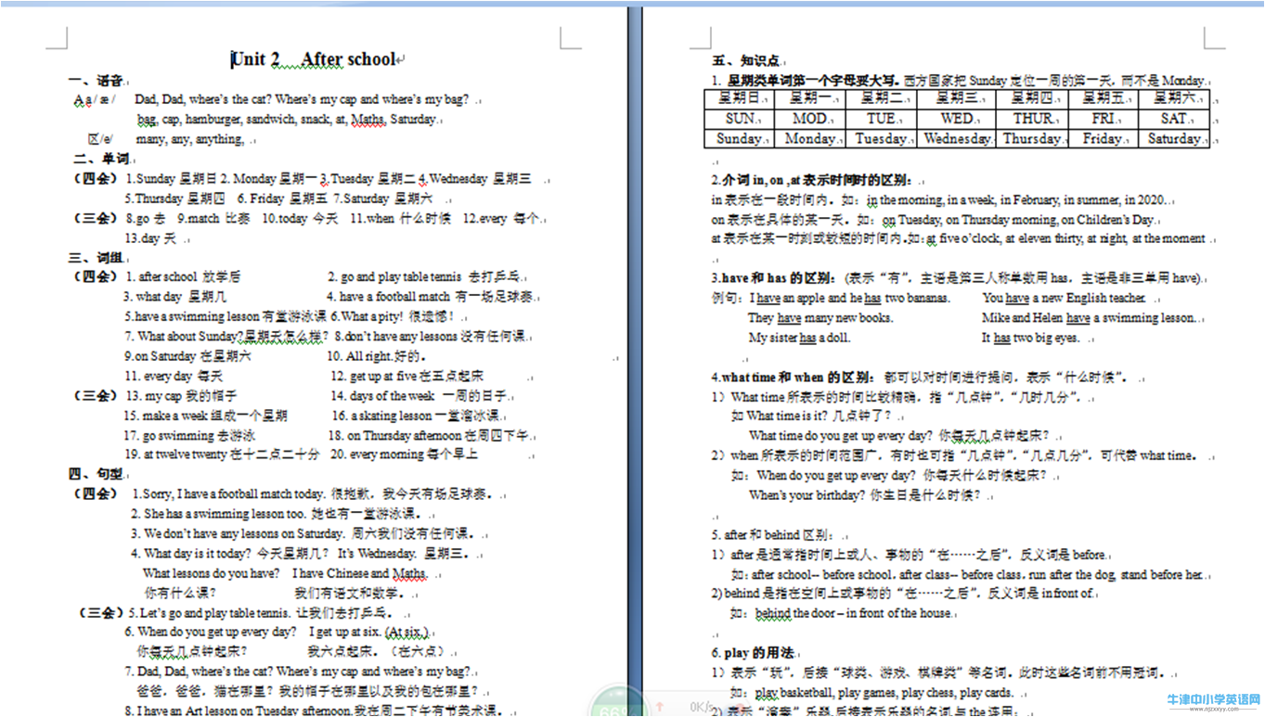Click the '三、词组' section heading
This screenshot has width=1265, height=717.
(x=96, y=257)
